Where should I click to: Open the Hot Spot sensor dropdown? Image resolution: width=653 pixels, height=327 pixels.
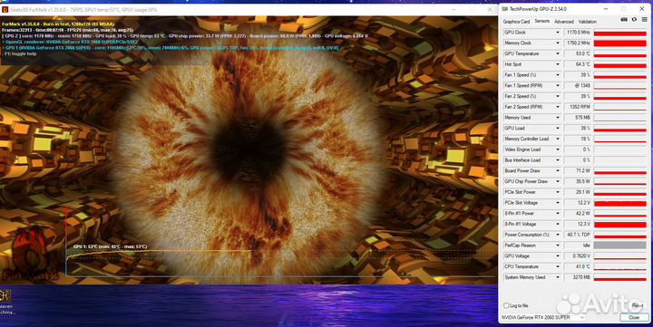point(558,64)
